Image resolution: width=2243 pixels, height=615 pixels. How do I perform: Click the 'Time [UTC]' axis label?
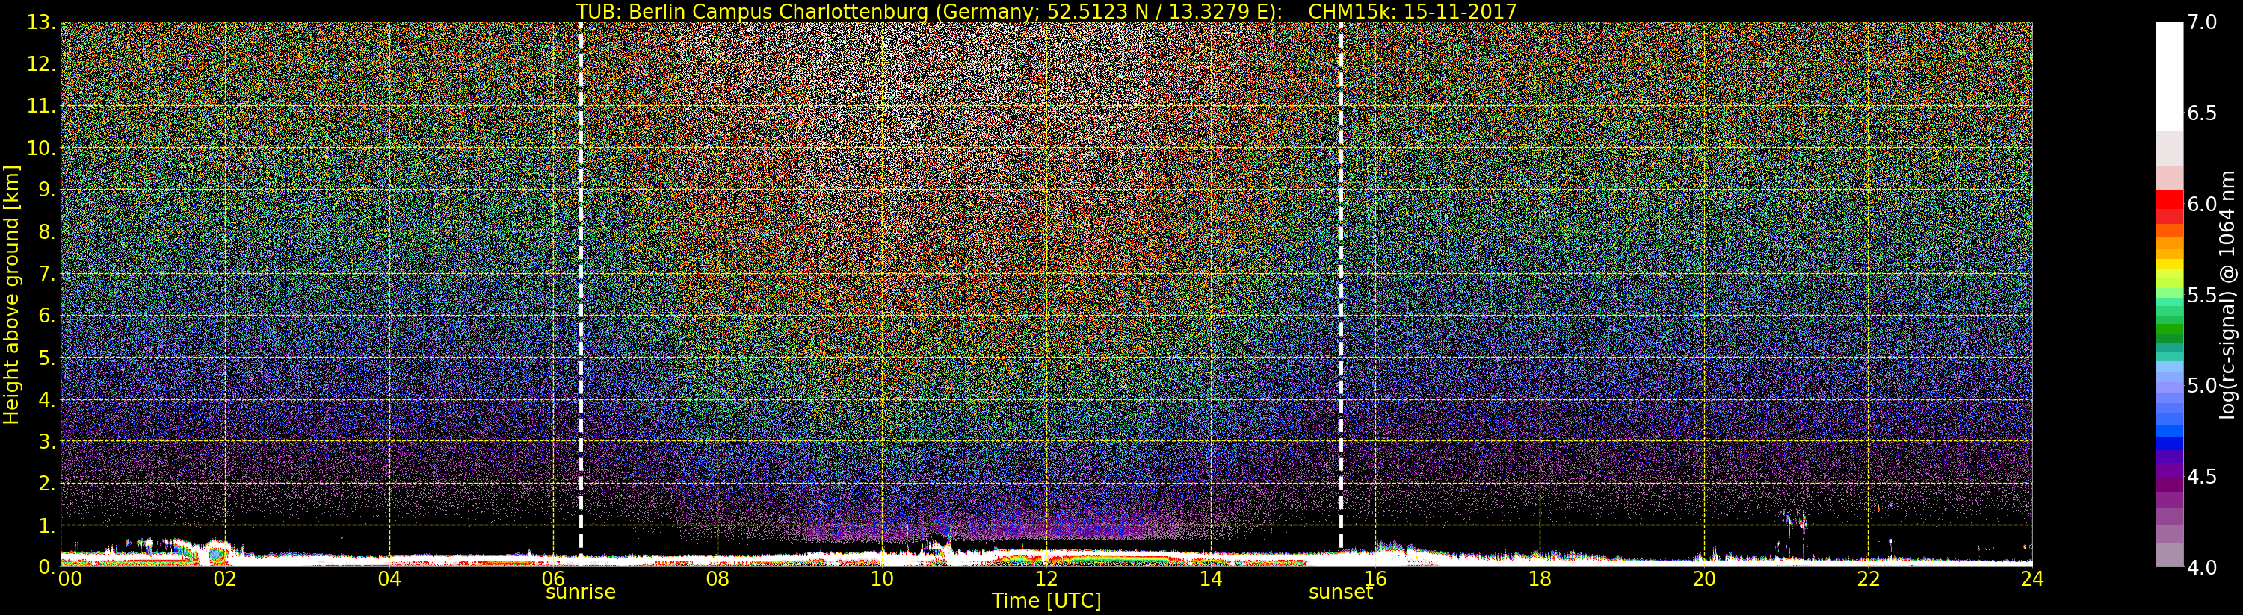[1046, 601]
